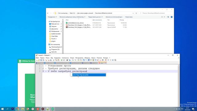
Task: Open the Упорядочить dropdown in Explorer
Action: [x=52, y=17]
